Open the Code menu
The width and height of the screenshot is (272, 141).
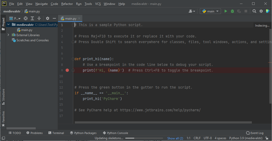[x=54, y=4]
